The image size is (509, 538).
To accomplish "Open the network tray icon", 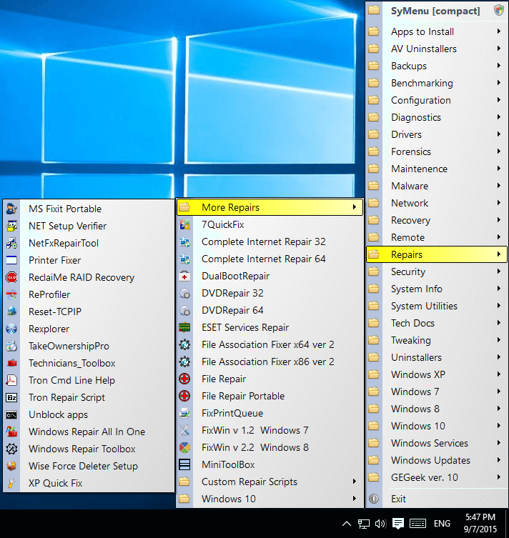I will [x=363, y=524].
